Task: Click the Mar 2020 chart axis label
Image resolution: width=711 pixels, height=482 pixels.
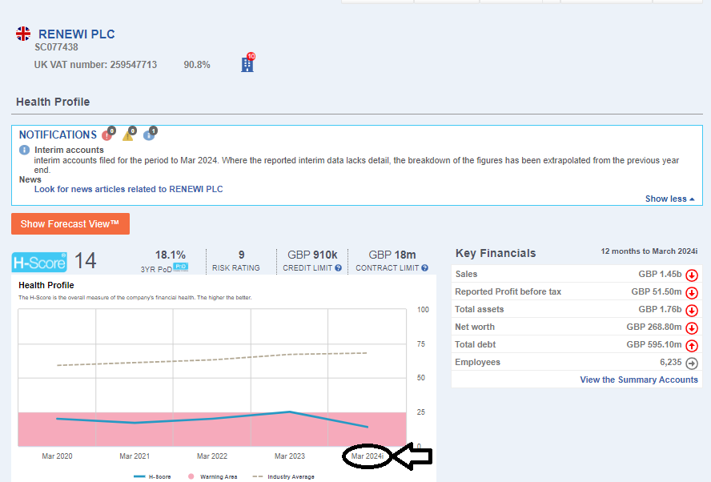Action: pyautogui.click(x=57, y=456)
